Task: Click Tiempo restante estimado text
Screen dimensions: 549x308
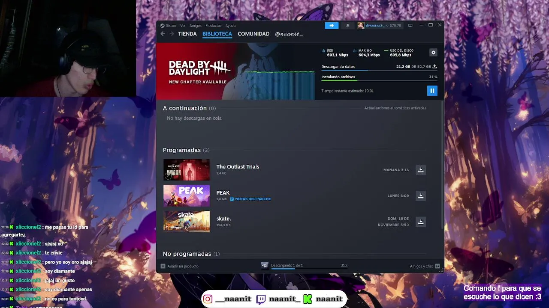Action: point(347,91)
